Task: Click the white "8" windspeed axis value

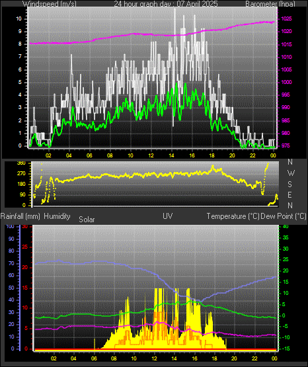Action: (x=20, y=44)
